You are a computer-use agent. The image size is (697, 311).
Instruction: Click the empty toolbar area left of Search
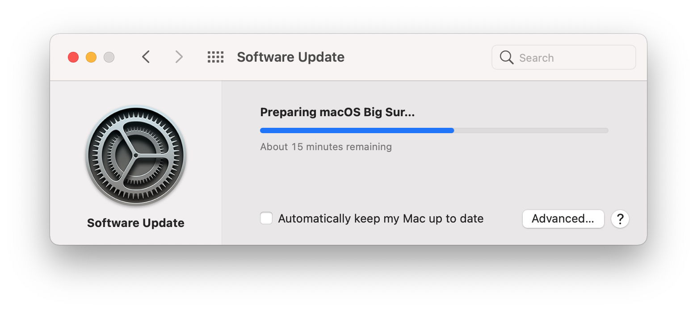point(418,57)
